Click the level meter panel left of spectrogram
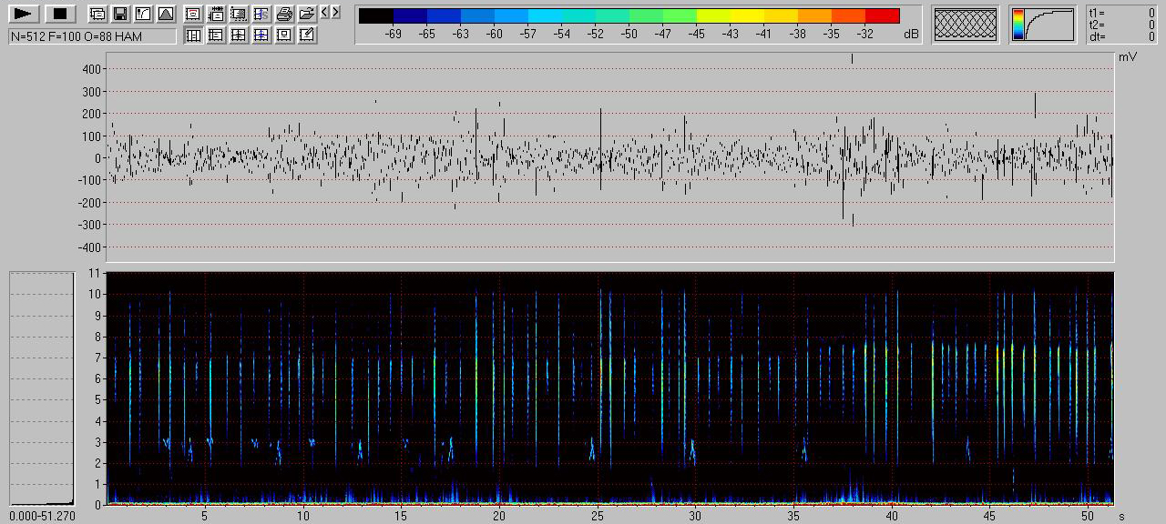This screenshot has height=524, width=1166. pyautogui.click(x=41, y=388)
